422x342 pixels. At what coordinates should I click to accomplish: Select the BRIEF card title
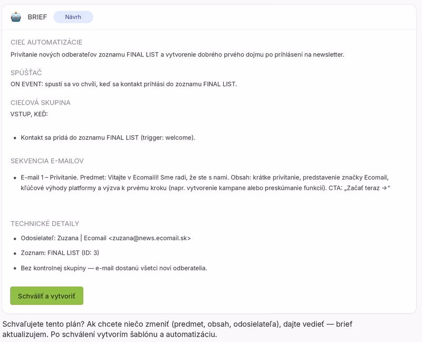[37, 17]
